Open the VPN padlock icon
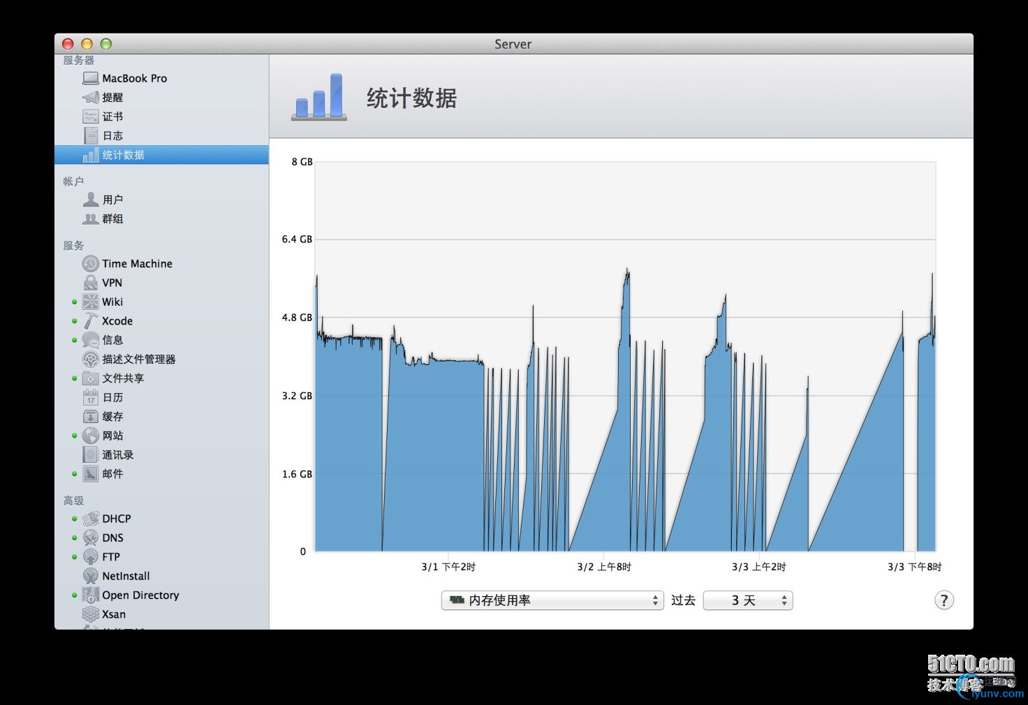The width and height of the screenshot is (1028, 705). 91,283
